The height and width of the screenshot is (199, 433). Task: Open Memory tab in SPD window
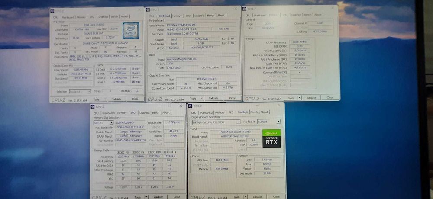(122, 113)
